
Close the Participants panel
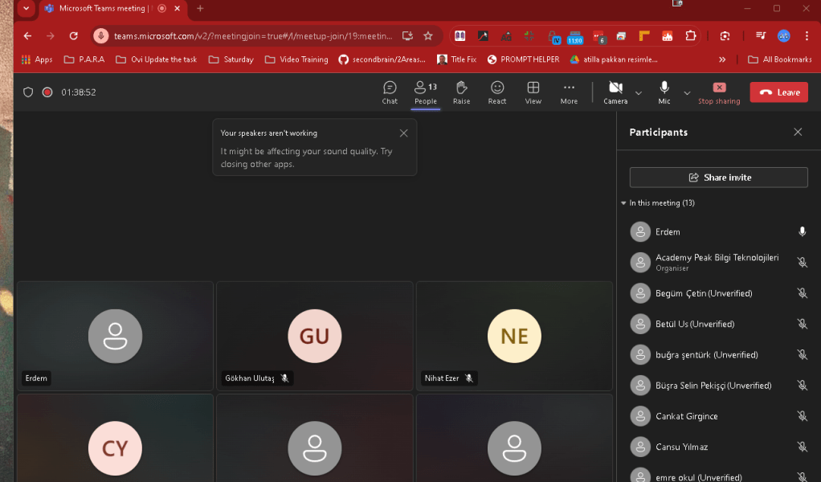point(798,132)
